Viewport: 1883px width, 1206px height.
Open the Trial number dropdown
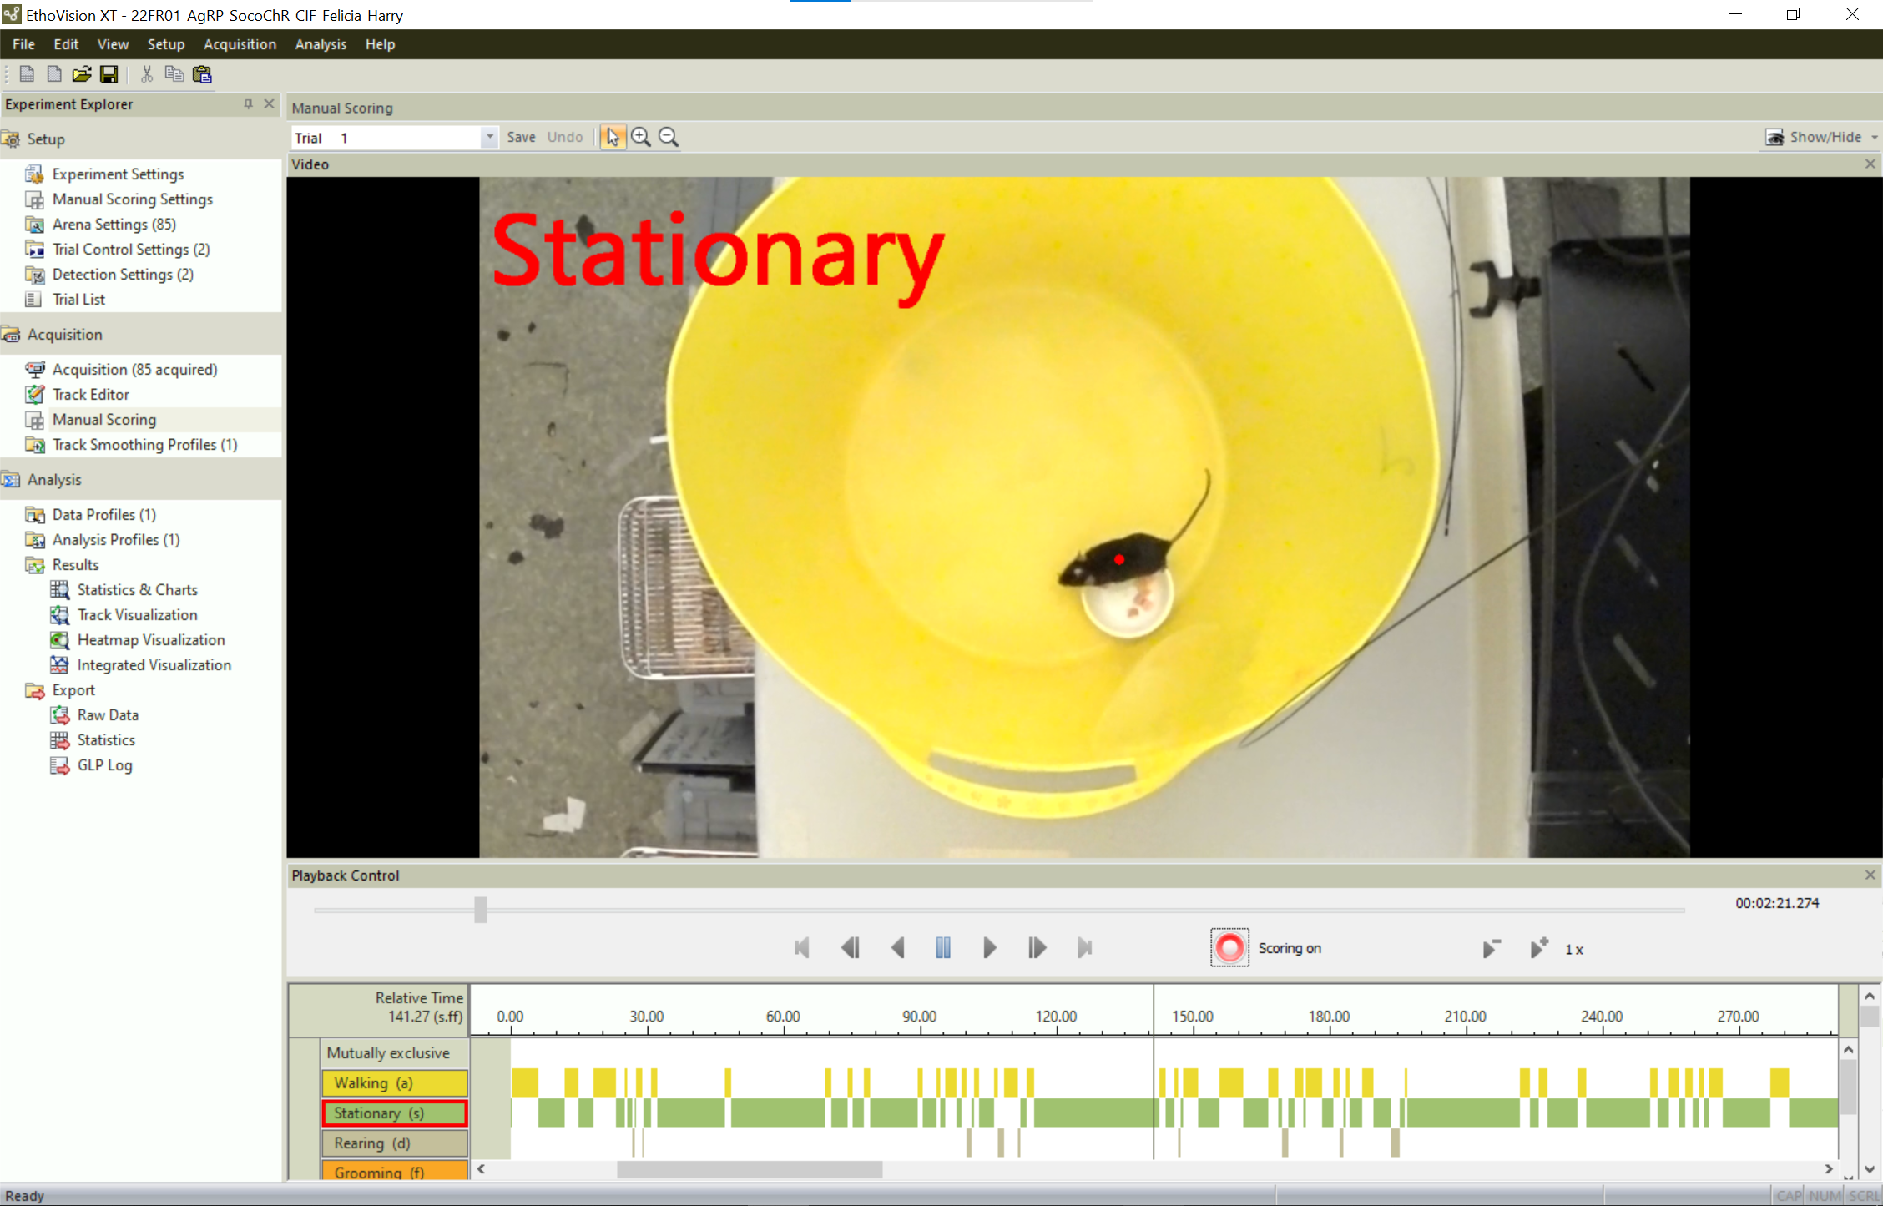click(x=488, y=137)
